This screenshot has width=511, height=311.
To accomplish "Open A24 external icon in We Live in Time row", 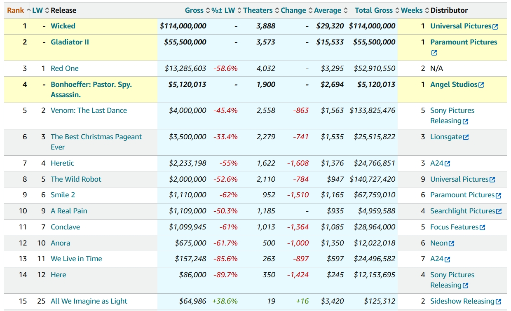I will click(x=448, y=260).
